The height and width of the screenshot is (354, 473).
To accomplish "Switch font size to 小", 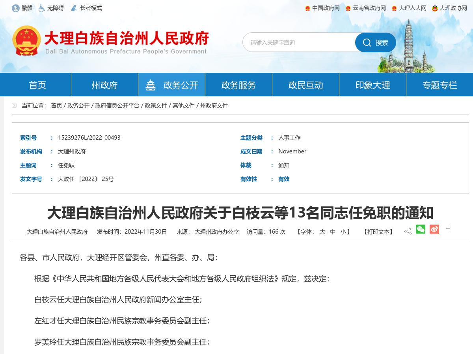I will (x=343, y=232).
